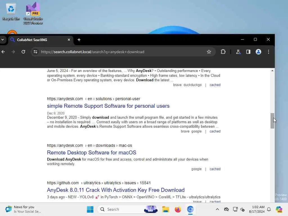Image resolution: width=288 pixels, height=216 pixels.
Task: Open the Windows Start menu
Action: (x=90, y=209)
